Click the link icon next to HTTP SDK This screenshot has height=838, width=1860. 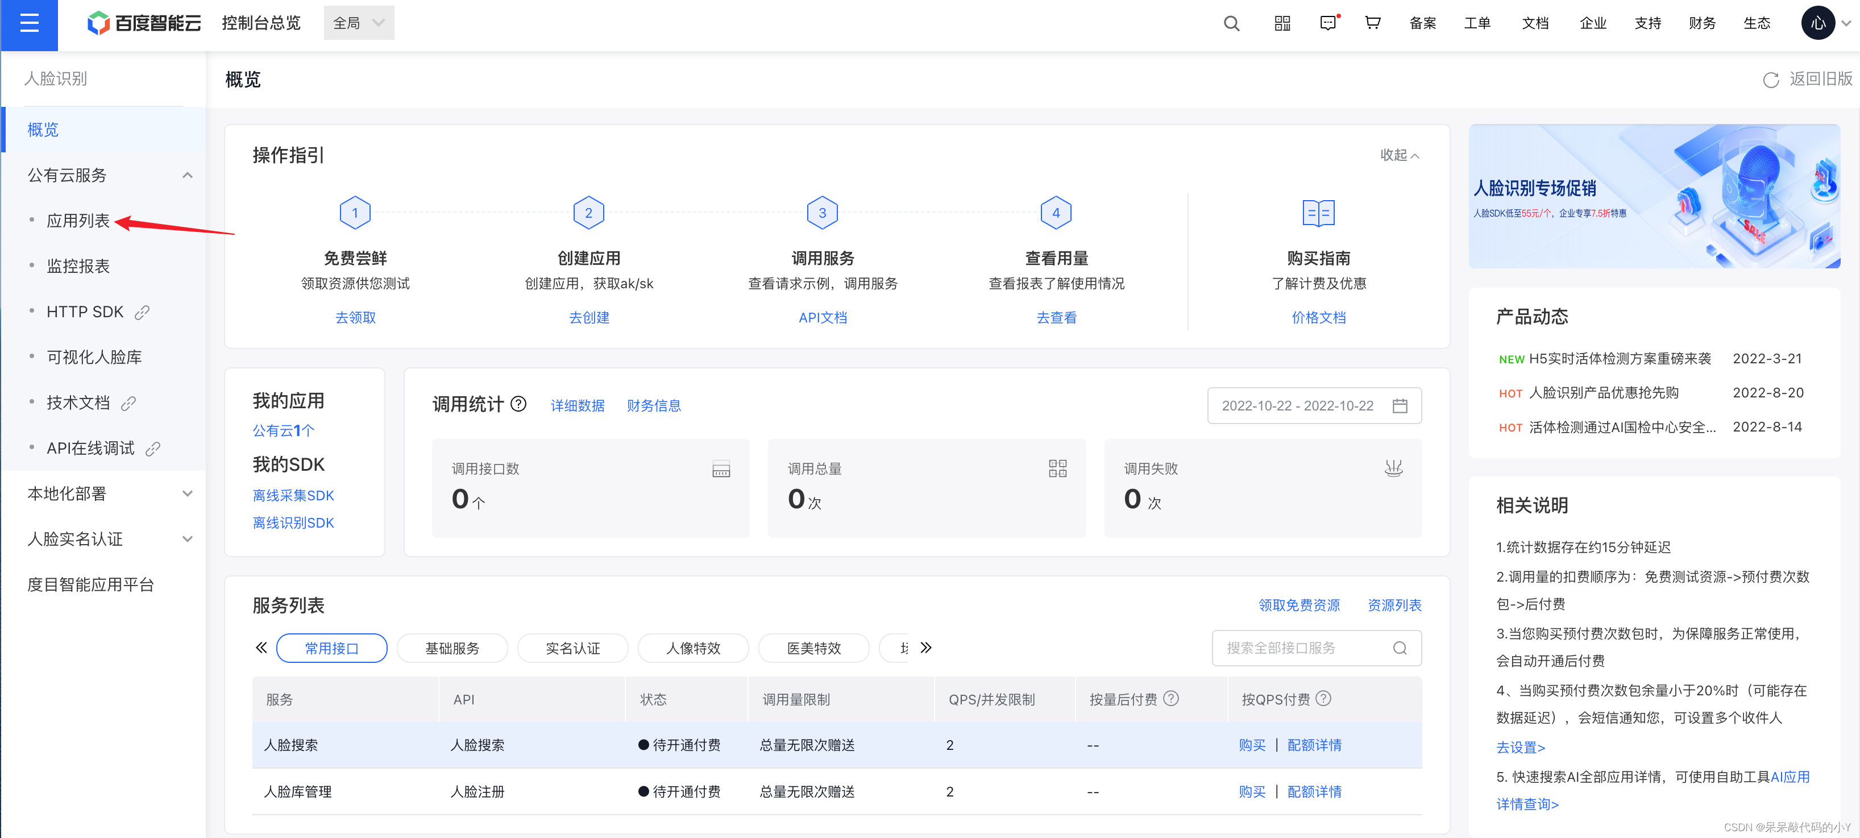click(142, 312)
